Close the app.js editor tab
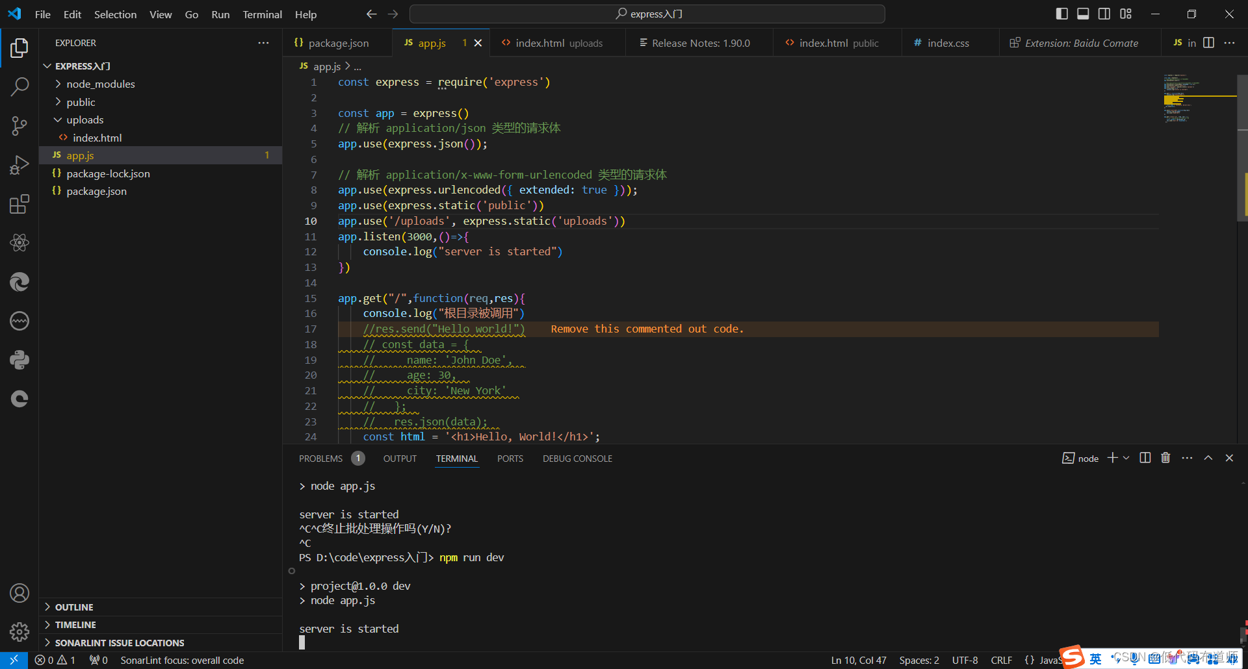Screen dimensions: 1248x669 point(478,43)
